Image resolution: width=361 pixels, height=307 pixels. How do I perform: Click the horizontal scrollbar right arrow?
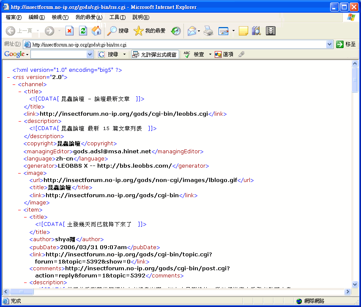click(347, 292)
